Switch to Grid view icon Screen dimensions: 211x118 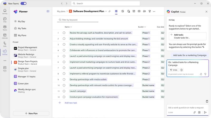(116, 11)
